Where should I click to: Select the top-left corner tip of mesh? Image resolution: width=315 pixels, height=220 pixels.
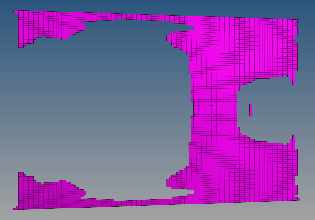pyautogui.click(x=15, y=11)
